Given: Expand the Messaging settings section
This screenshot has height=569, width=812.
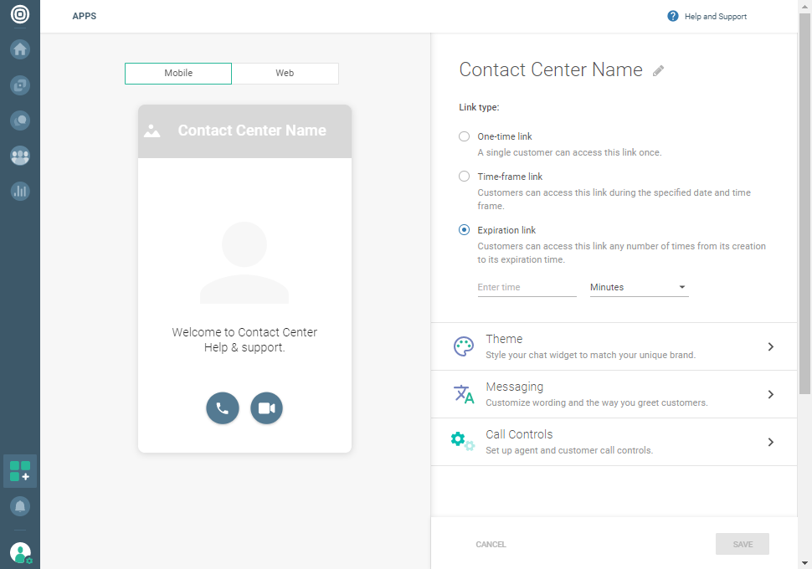Looking at the screenshot, I should coord(614,394).
